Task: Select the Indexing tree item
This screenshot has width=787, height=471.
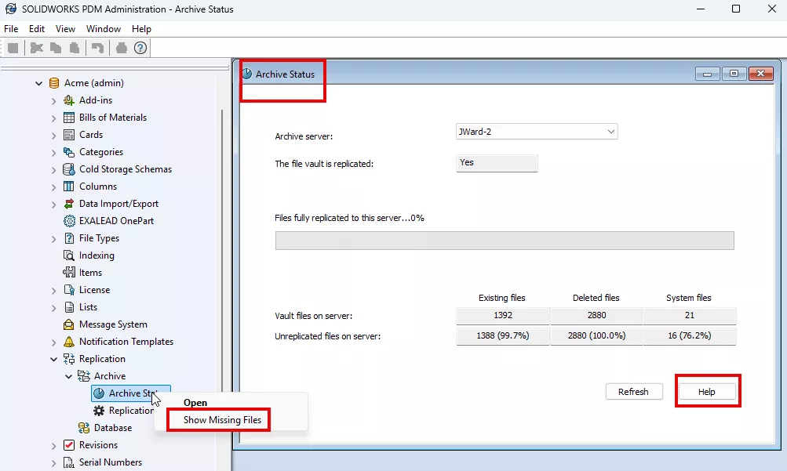Action: click(x=97, y=255)
